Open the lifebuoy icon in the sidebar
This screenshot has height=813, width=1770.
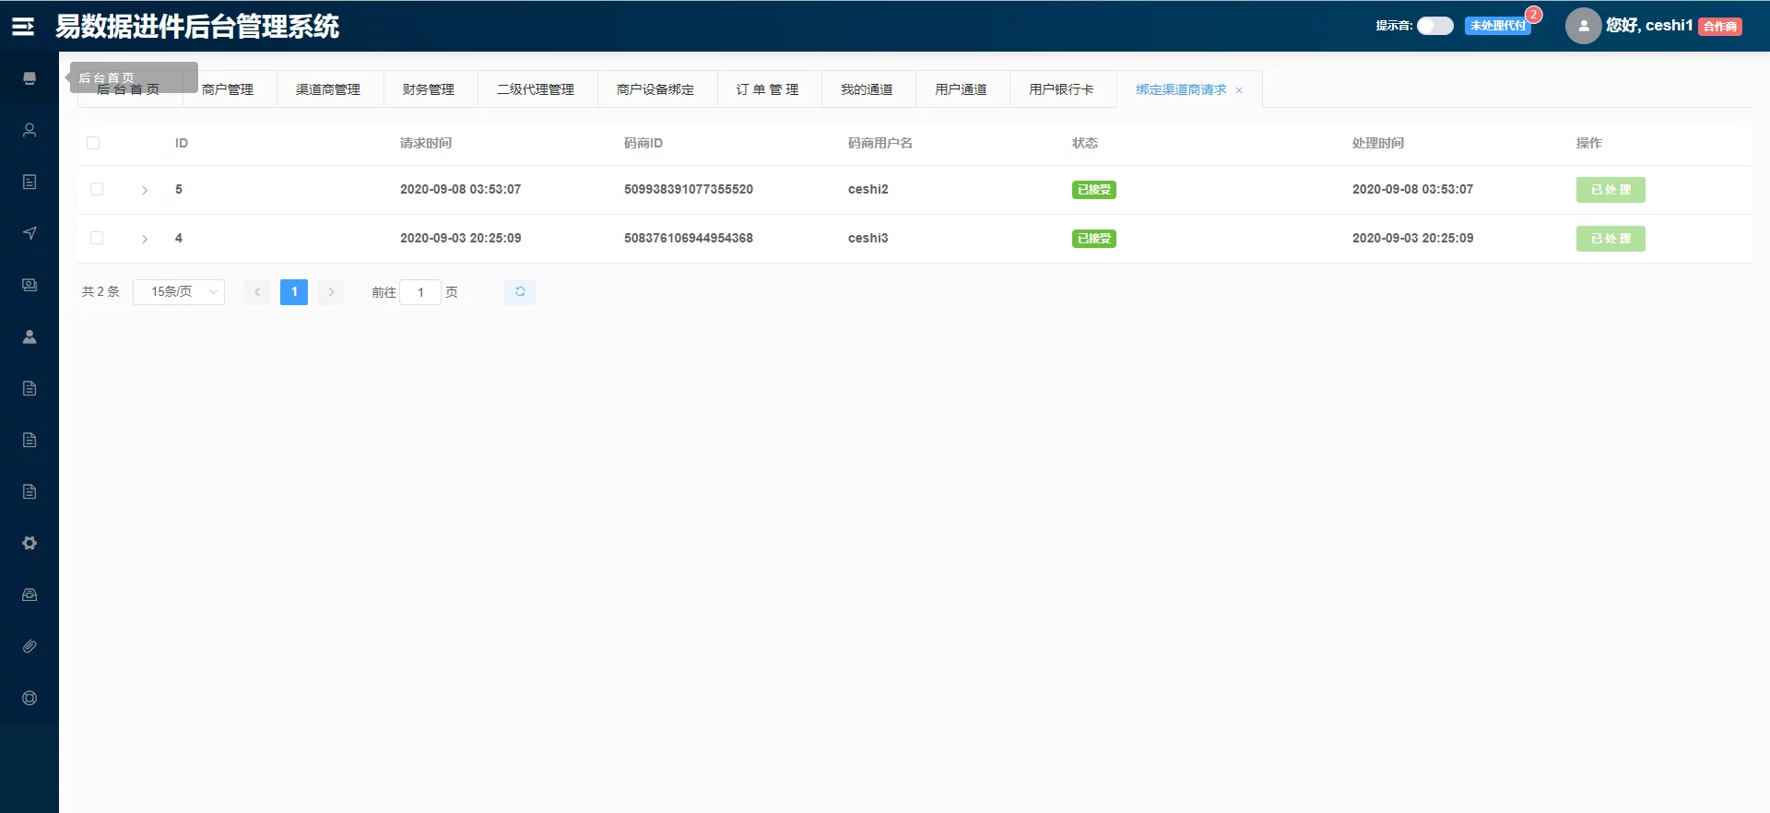pyautogui.click(x=29, y=698)
